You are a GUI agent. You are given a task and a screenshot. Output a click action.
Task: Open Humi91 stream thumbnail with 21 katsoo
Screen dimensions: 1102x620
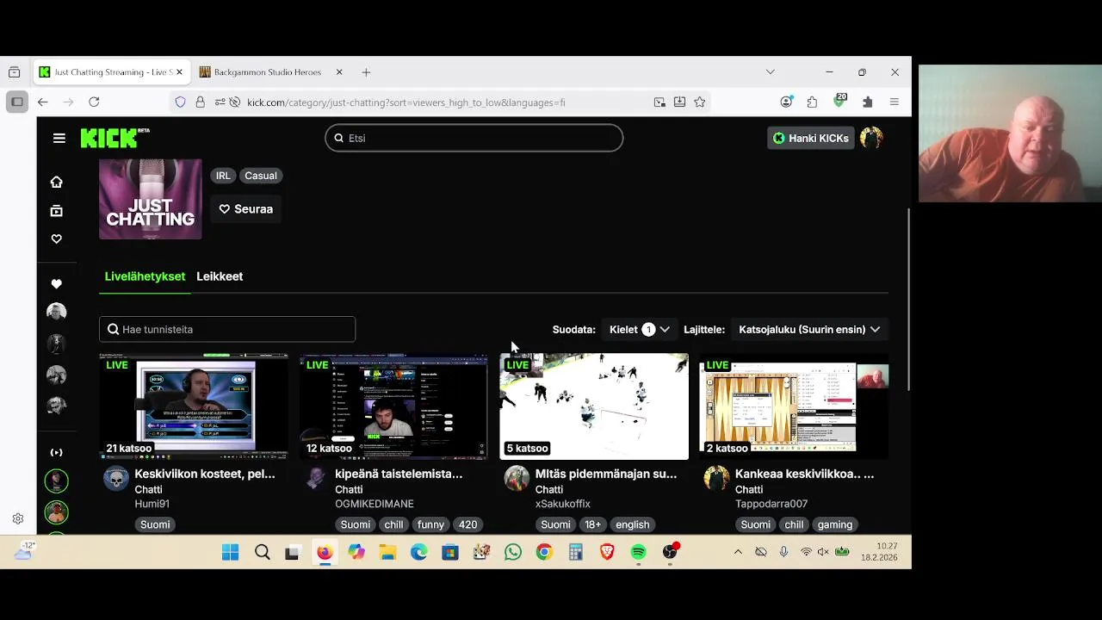[194, 406]
